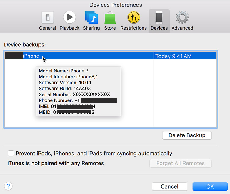230x194 pixels.
Task: Open the Restrictions preferences pane
Action: (133, 21)
